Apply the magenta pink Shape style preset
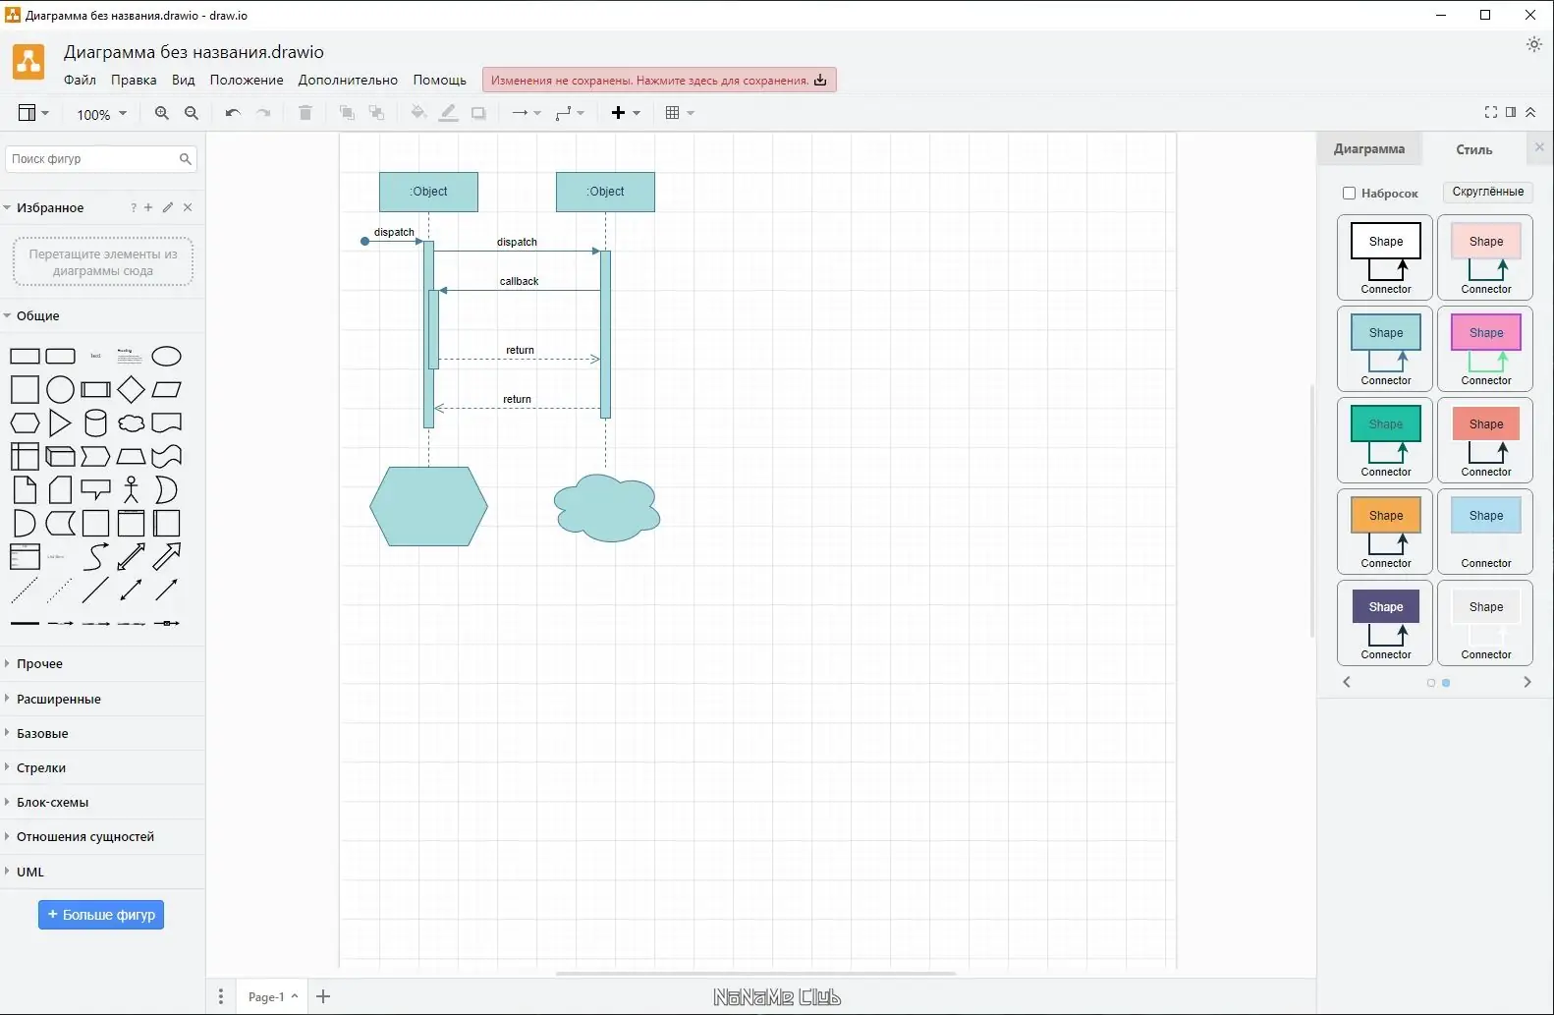The width and height of the screenshot is (1554, 1015). 1485,348
